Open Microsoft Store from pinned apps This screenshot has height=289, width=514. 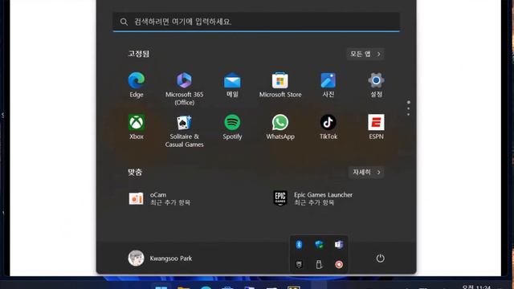pos(280,85)
